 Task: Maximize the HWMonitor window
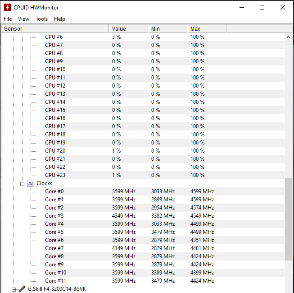click(262, 8)
